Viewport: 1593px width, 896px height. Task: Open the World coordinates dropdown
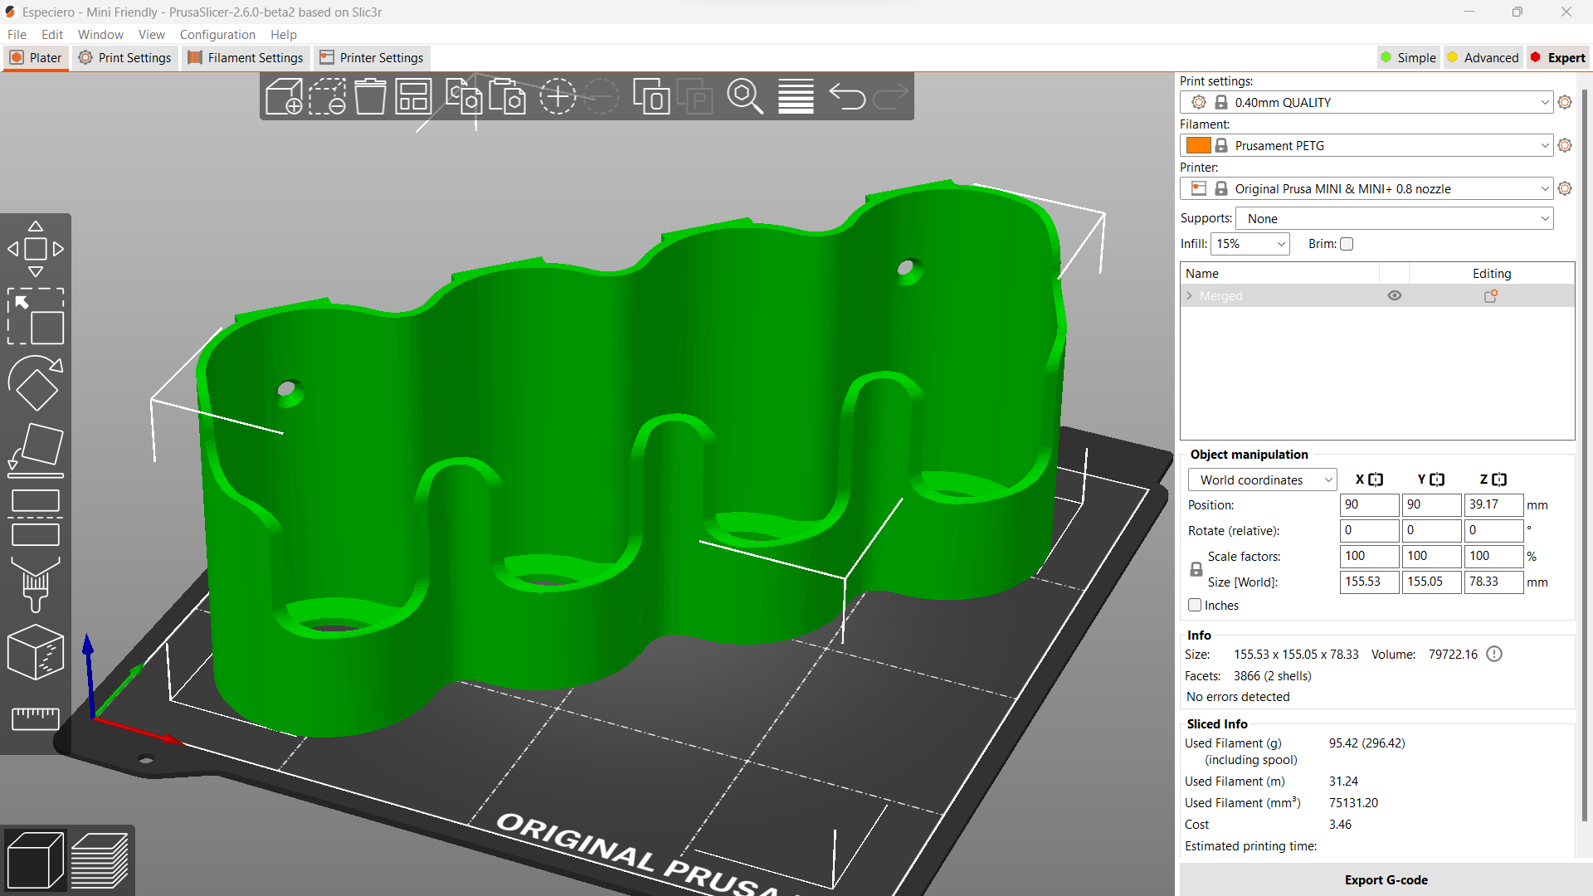coord(1262,480)
